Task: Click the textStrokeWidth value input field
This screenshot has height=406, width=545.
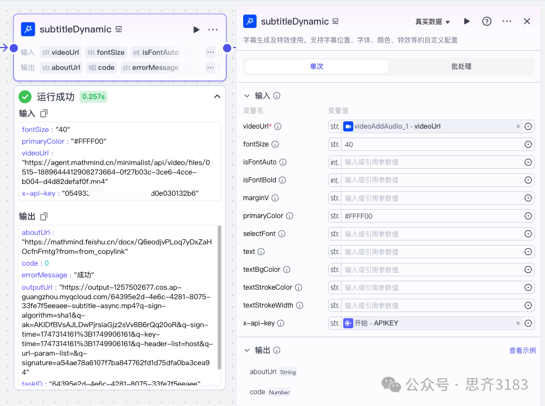Action: tap(432, 305)
